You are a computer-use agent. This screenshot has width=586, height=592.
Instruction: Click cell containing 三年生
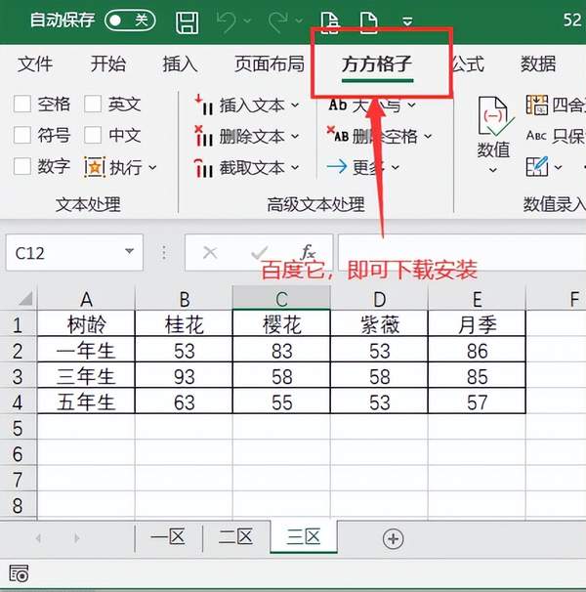[86, 375]
